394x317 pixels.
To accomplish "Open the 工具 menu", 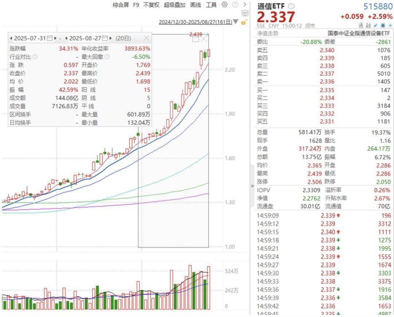I will [x=211, y=5].
